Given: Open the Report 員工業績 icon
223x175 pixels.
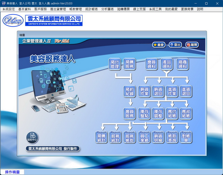Looking at the screenshot, I should tap(144, 137).
